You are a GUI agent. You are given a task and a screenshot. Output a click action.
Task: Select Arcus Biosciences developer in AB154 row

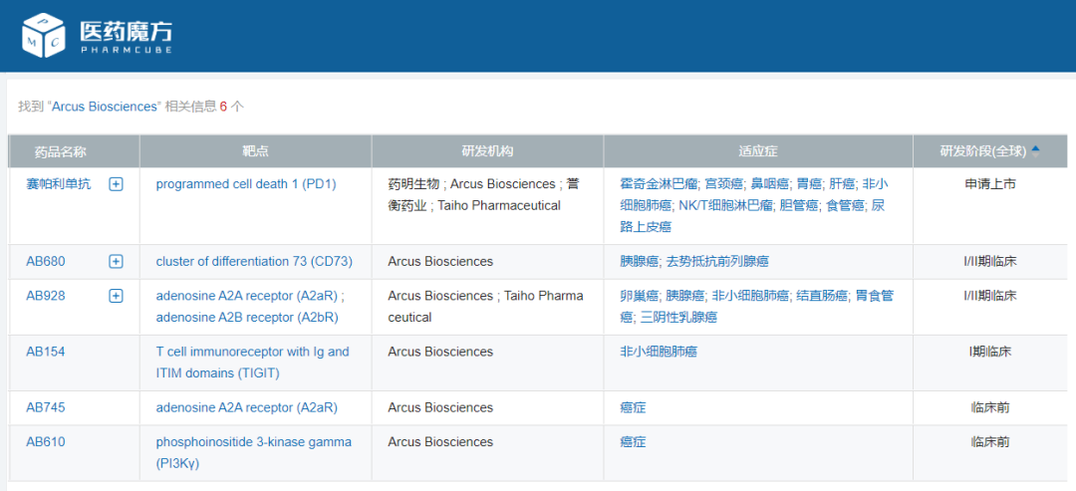click(x=440, y=352)
